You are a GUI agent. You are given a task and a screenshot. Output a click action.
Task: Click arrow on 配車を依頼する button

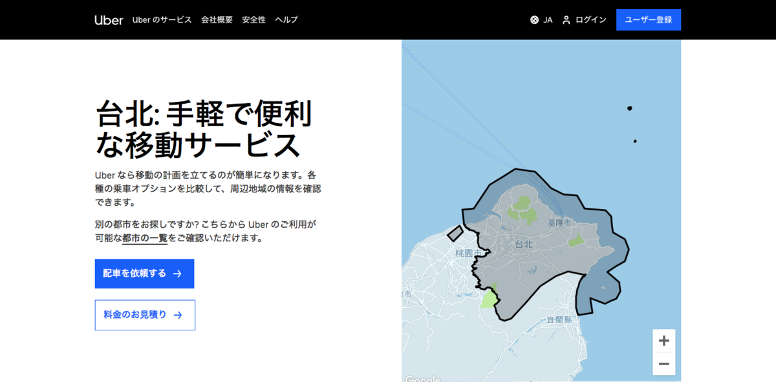coord(177,274)
